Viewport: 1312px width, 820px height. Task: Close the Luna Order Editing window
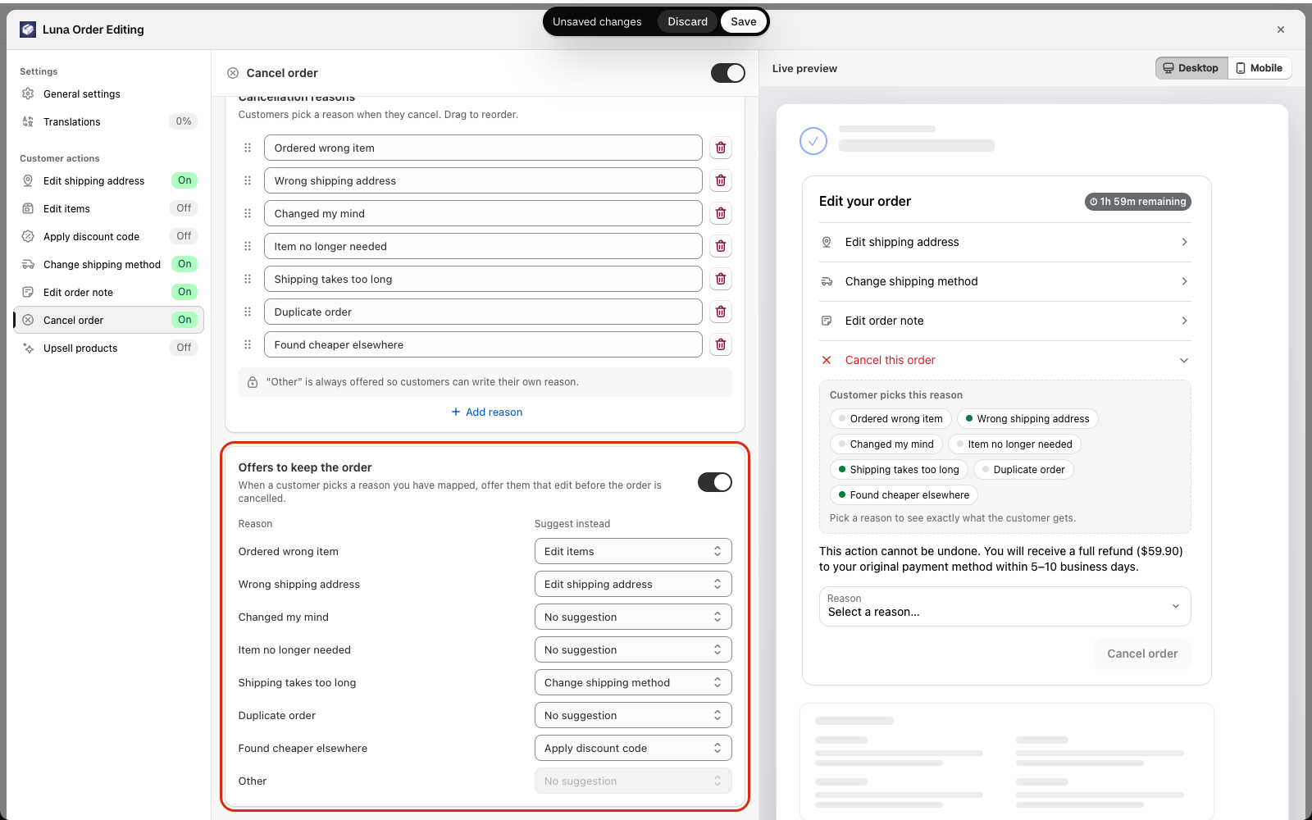click(1281, 30)
